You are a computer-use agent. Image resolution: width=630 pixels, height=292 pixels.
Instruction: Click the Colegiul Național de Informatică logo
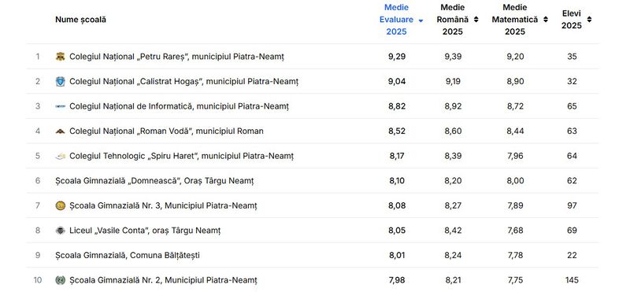pyautogui.click(x=61, y=106)
